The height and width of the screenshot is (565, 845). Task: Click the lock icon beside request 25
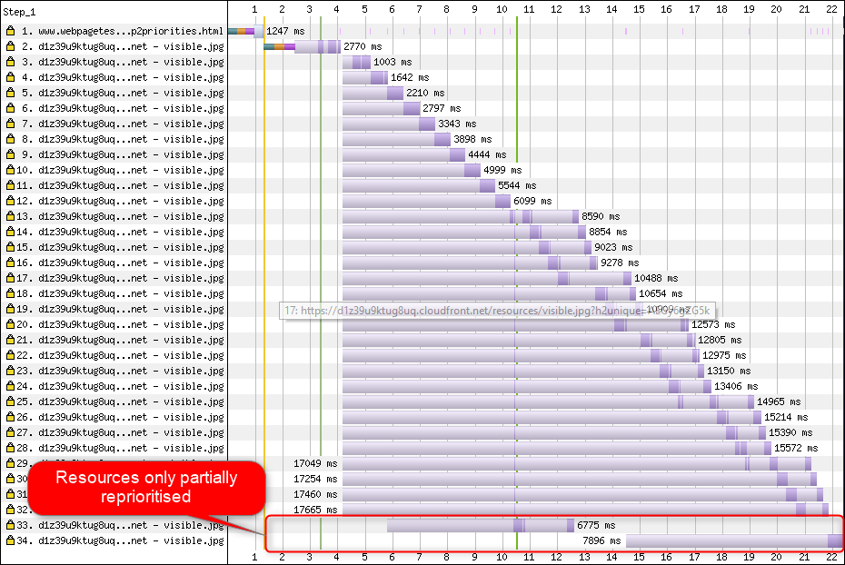click(10, 401)
